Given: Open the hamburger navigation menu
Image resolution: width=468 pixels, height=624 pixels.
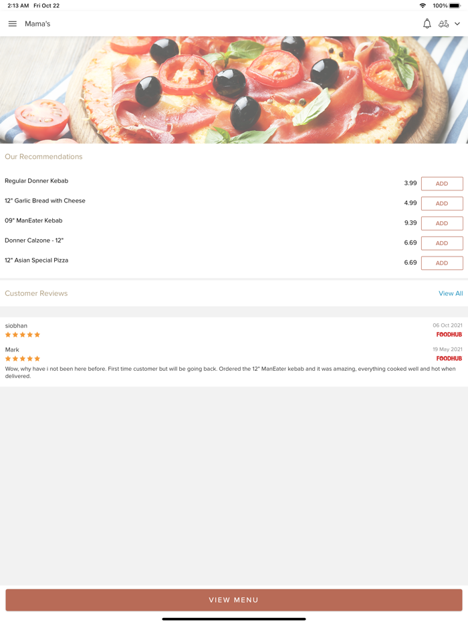Looking at the screenshot, I should (12, 24).
